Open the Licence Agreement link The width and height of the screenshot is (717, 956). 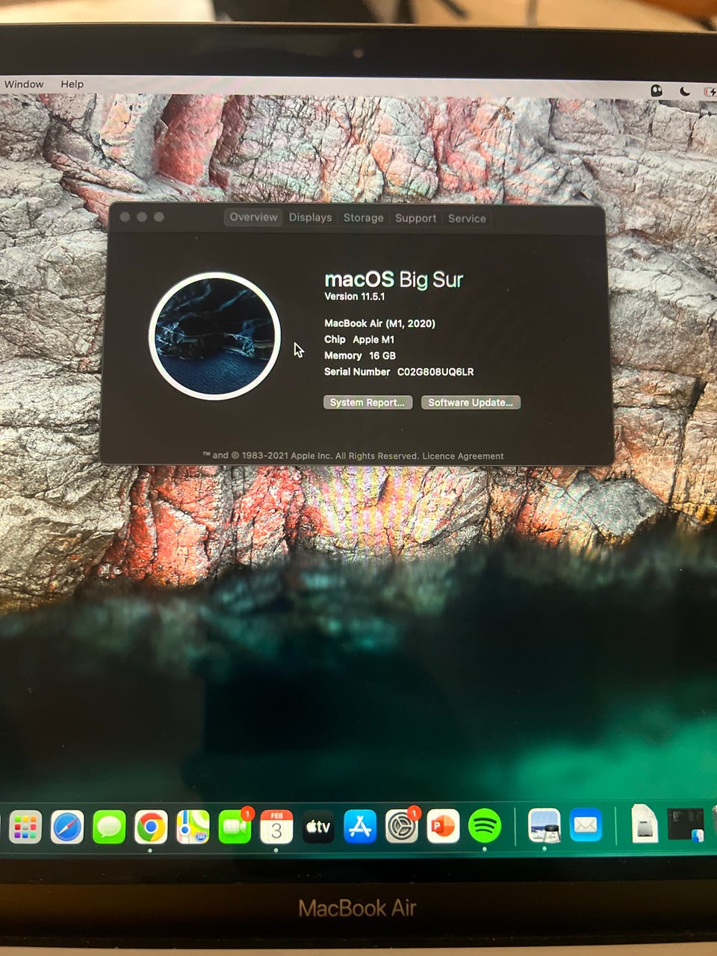coord(463,456)
